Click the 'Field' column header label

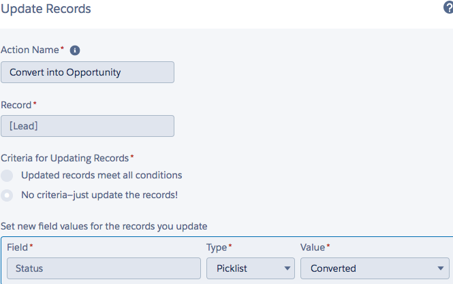point(17,247)
